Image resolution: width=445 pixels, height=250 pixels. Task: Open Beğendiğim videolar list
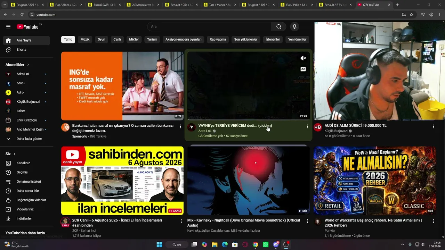point(26,200)
